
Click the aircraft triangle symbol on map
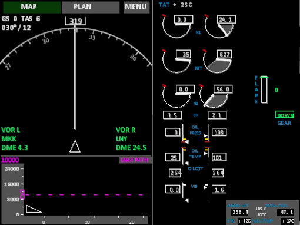75,146
